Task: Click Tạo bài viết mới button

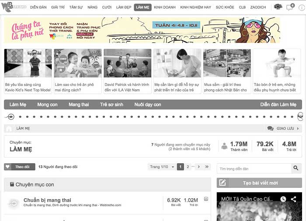Action: [x=259, y=182]
